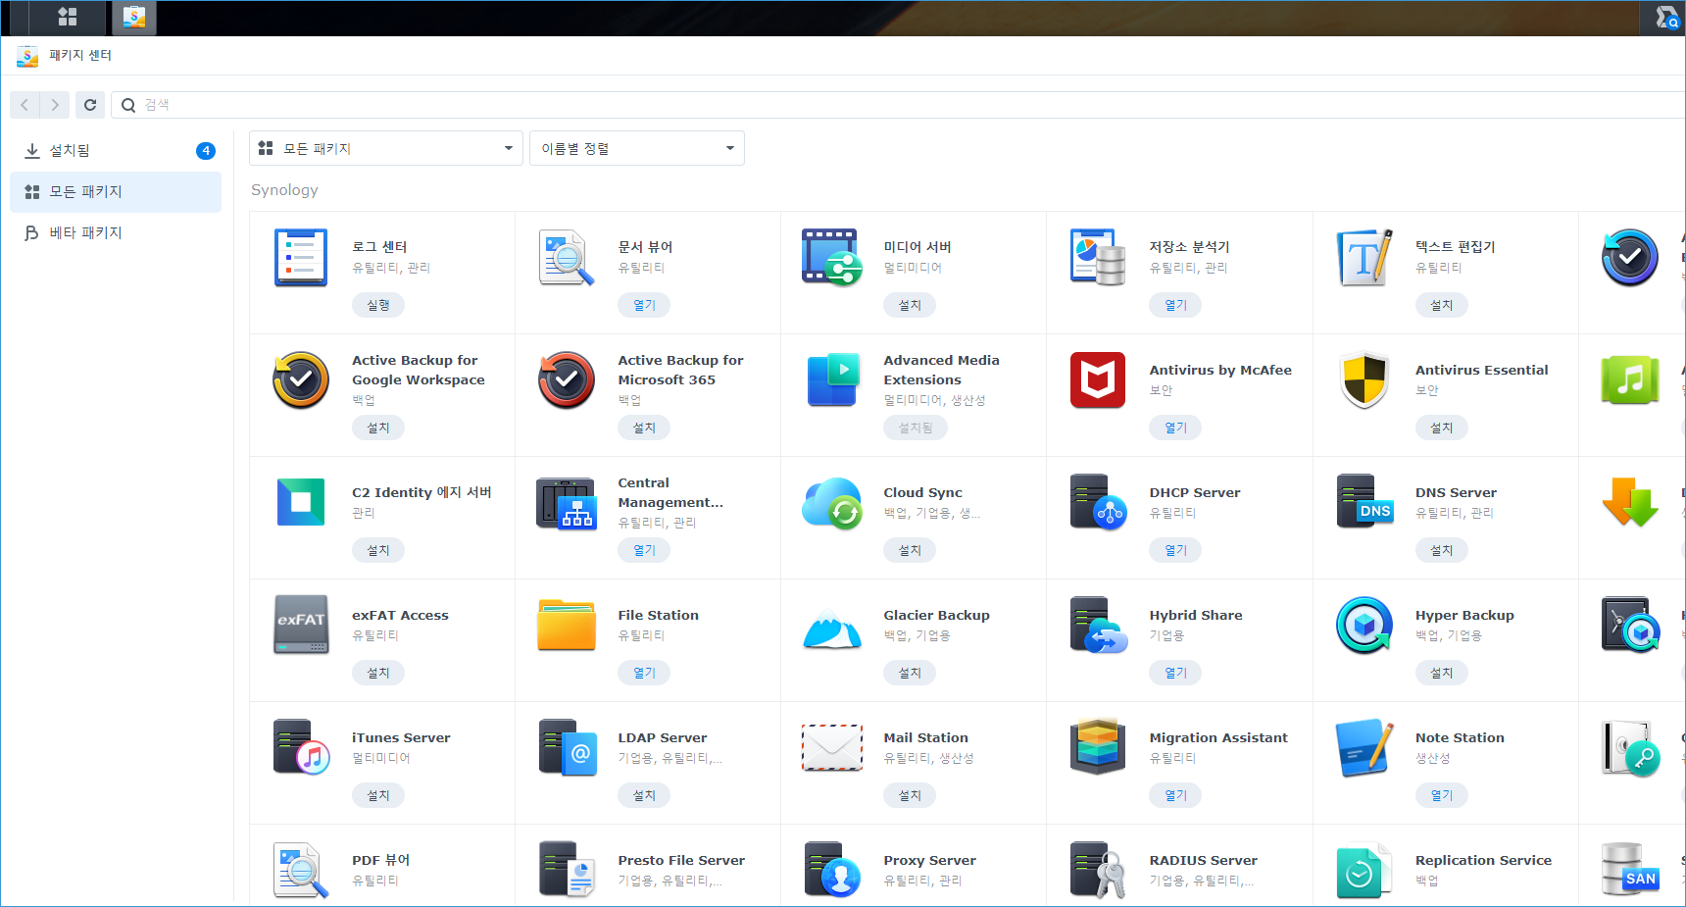Click 실행 button for 로그 센터
Image resolution: width=1686 pixels, height=907 pixels.
(378, 305)
